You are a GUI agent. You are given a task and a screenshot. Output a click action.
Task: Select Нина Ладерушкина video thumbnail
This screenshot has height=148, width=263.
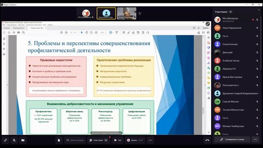[127, 14]
